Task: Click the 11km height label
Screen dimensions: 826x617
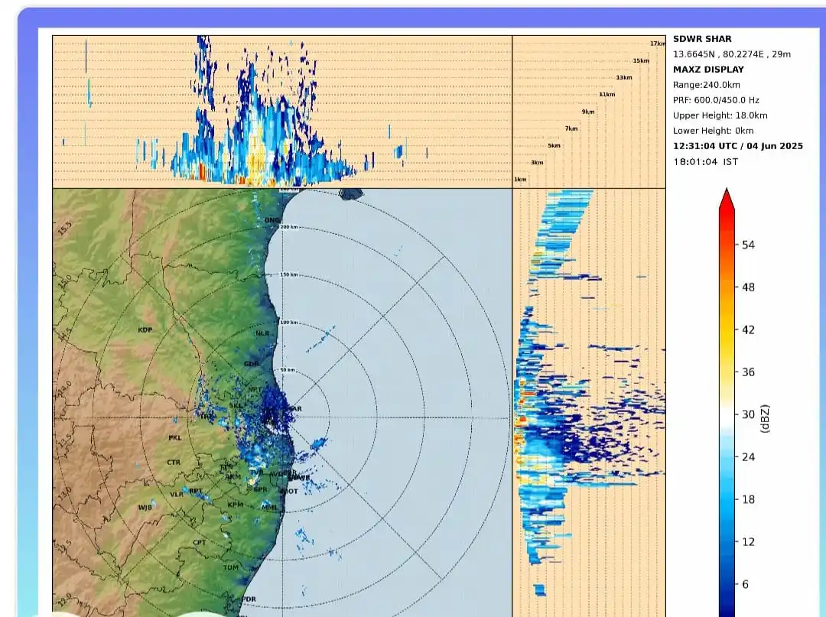Action: (606, 95)
